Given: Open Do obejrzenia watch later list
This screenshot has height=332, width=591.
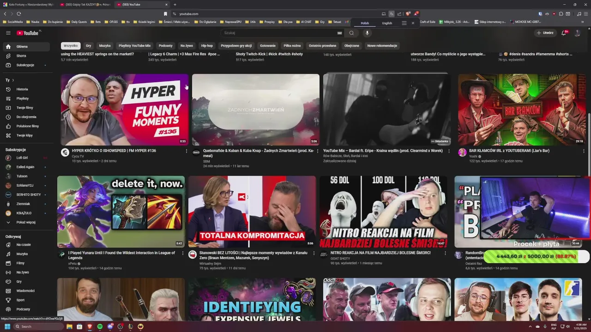Looking at the screenshot, I should point(25,117).
